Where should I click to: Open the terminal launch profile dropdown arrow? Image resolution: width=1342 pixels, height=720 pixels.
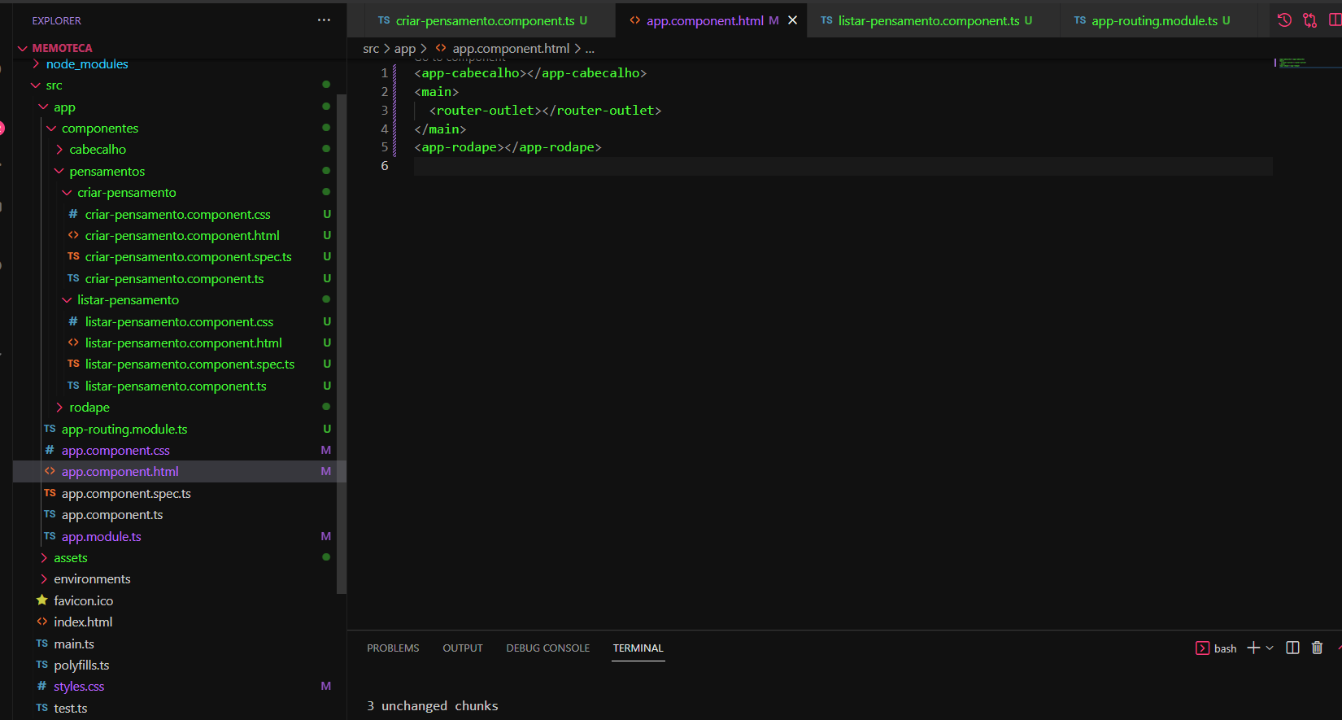click(x=1270, y=648)
